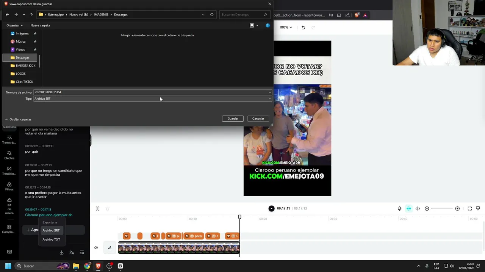This screenshot has width=485, height=272.
Task: Click the split-at-playhead icon
Action: point(418,209)
